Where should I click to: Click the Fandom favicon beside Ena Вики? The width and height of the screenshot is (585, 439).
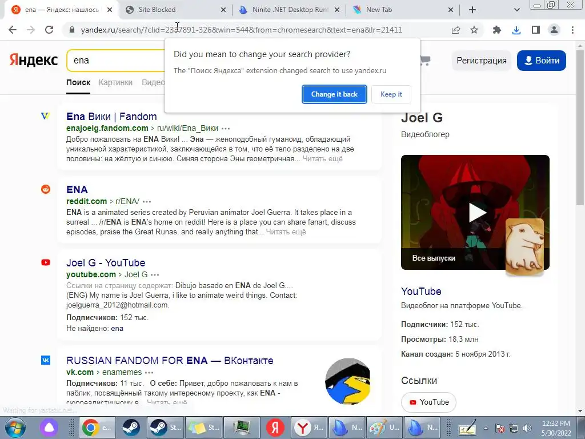tap(45, 116)
